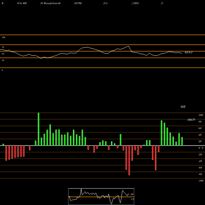Click the "-60" label on the MR axis
This screenshot has height=205, width=205.
click(x=200, y=168)
